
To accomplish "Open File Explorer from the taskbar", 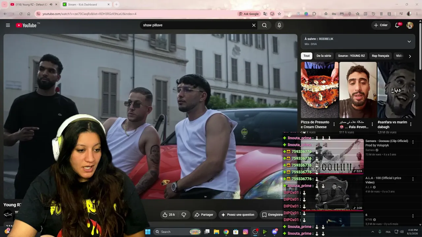I will pos(217,232).
